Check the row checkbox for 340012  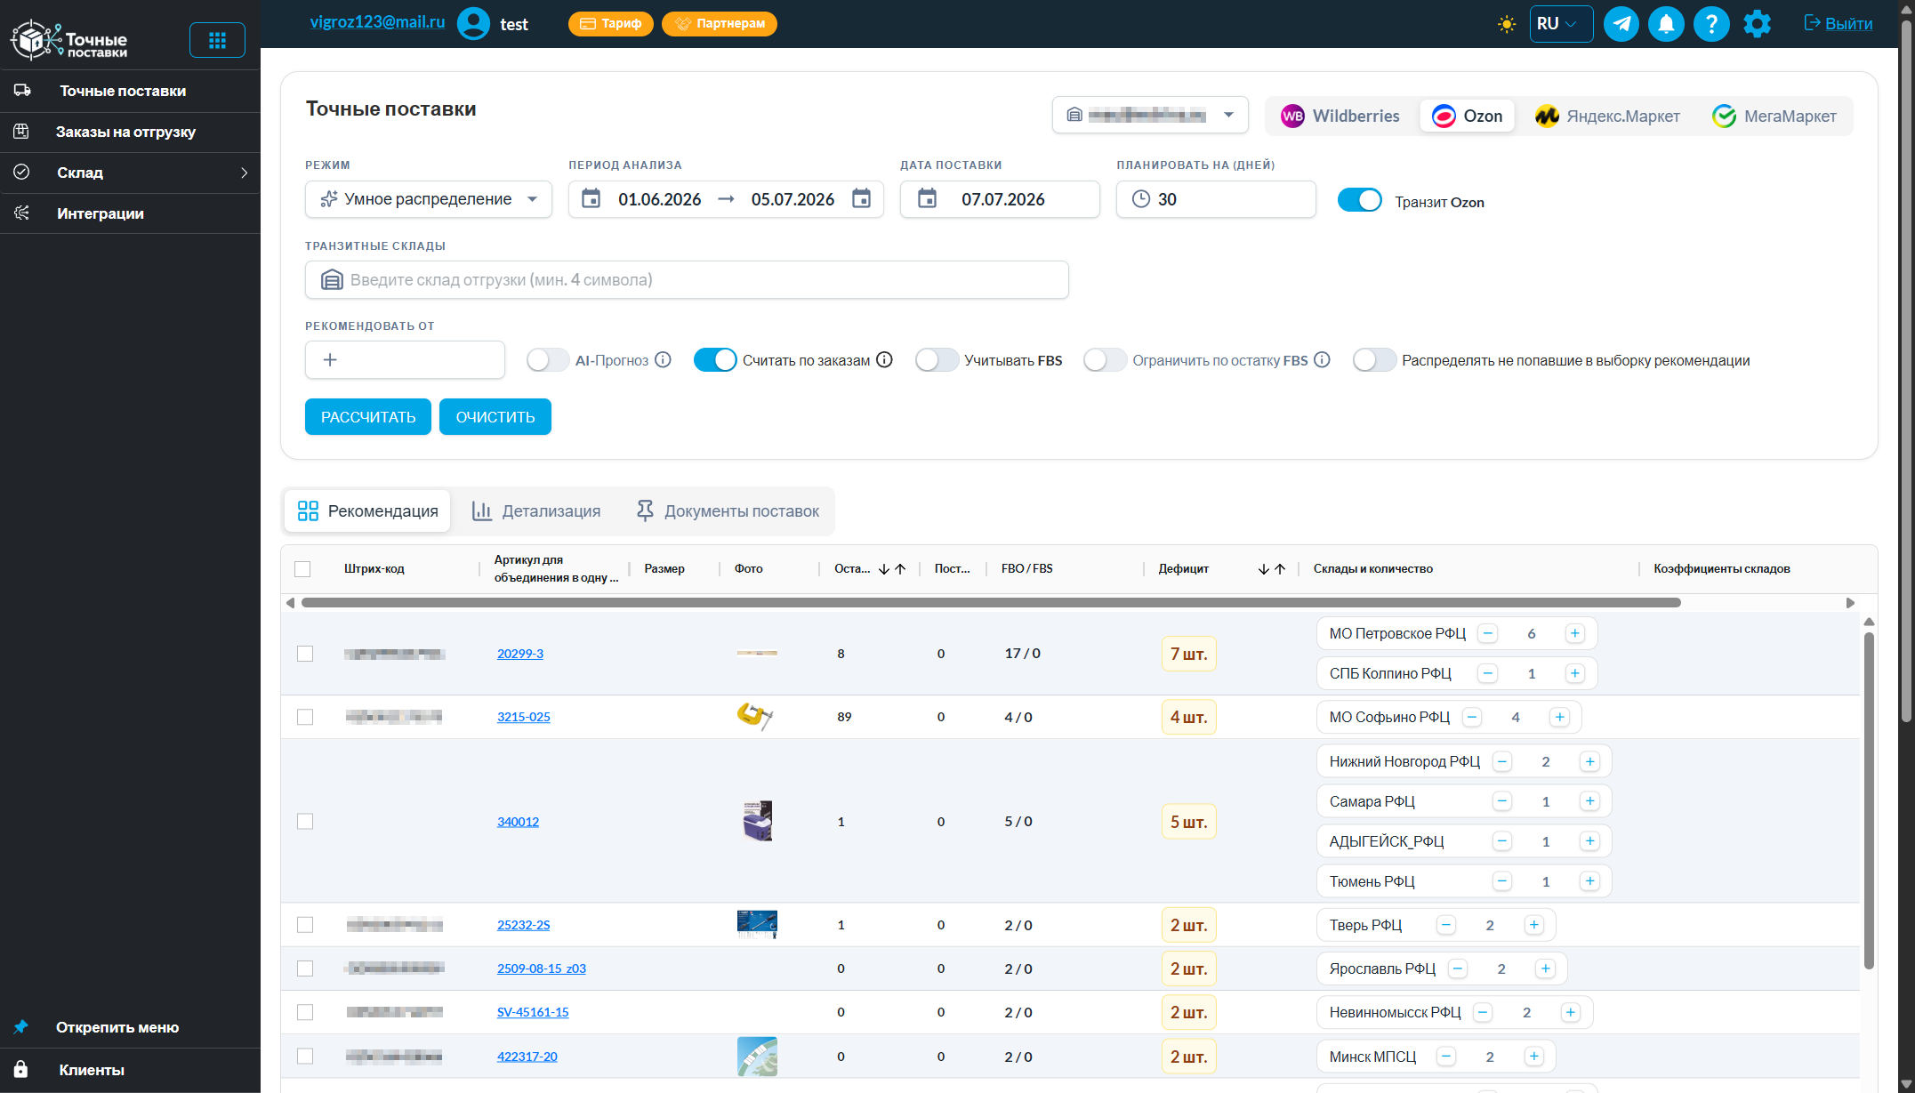[x=305, y=822]
